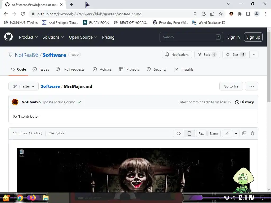Click the share page icon

tap(212, 14)
